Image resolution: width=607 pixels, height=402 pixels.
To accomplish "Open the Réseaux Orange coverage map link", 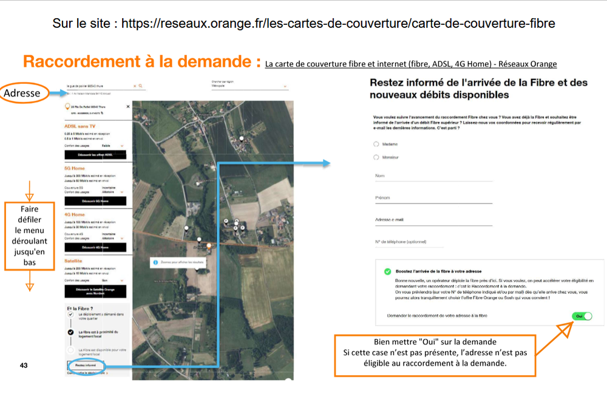I will point(410,64).
